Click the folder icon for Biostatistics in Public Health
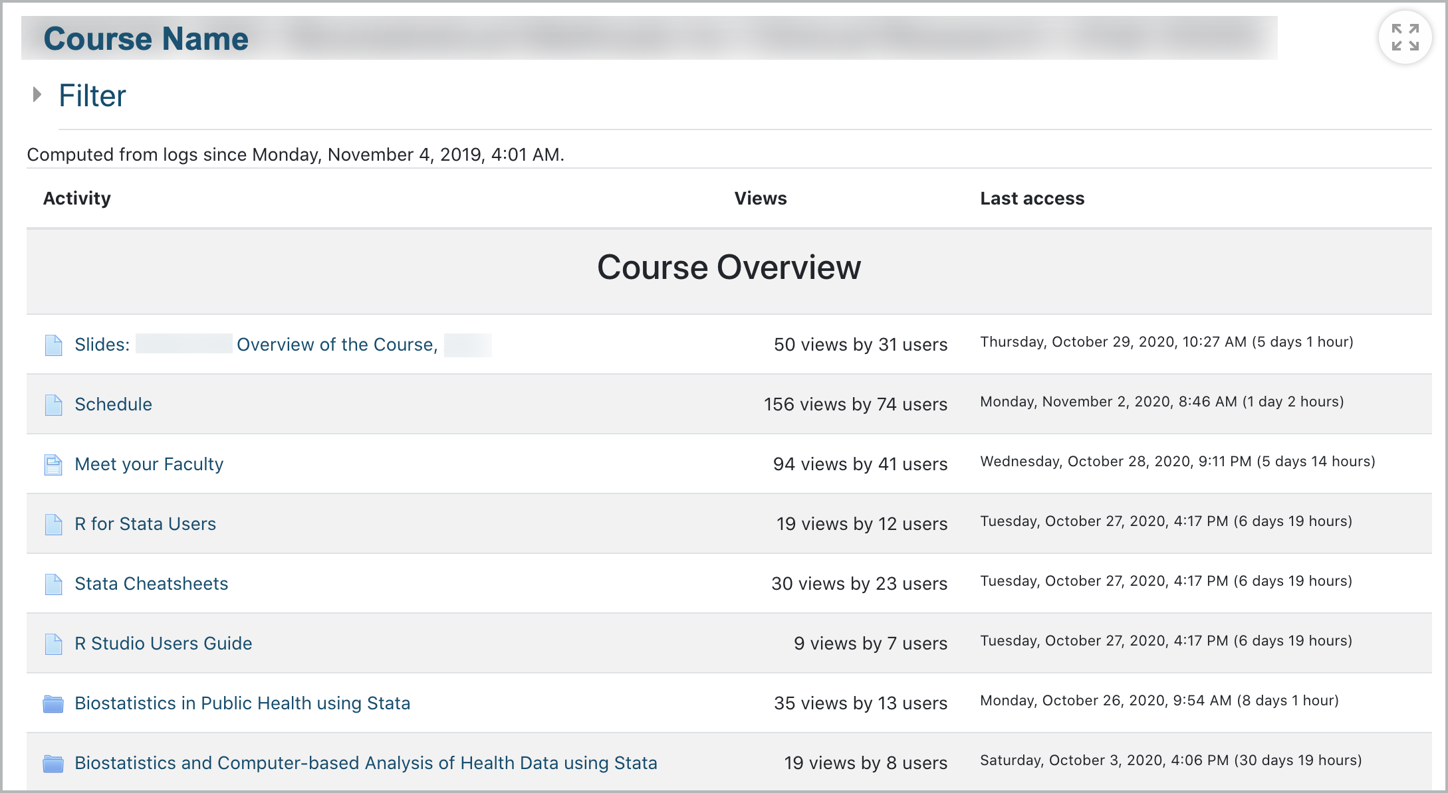The height and width of the screenshot is (793, 1448). (53, 703)
